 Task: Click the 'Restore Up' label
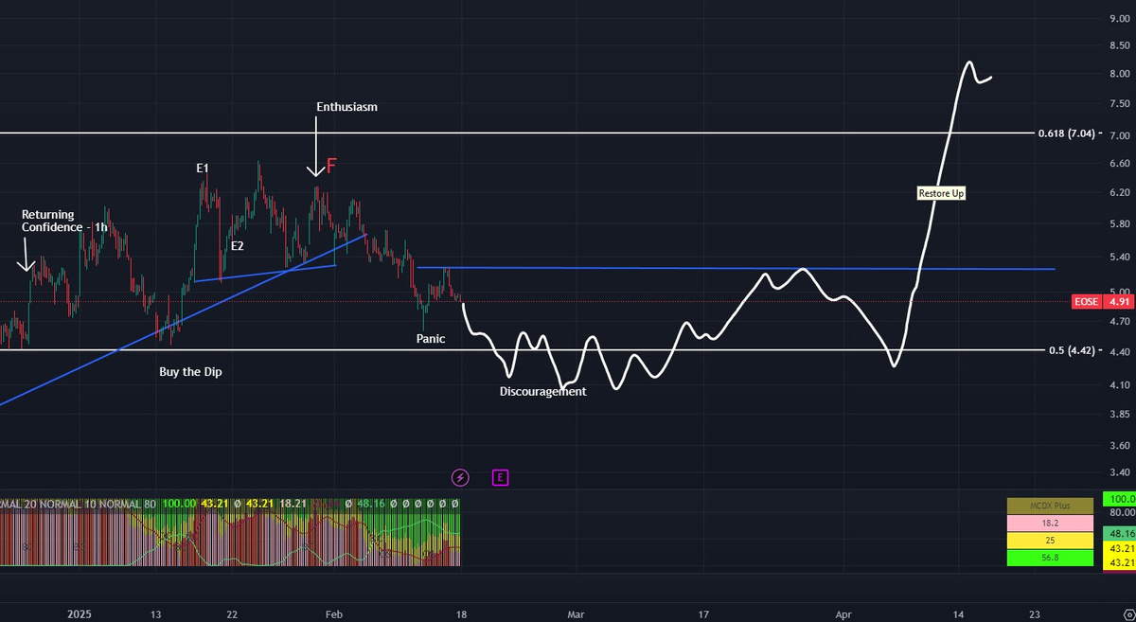coord(941,193)
